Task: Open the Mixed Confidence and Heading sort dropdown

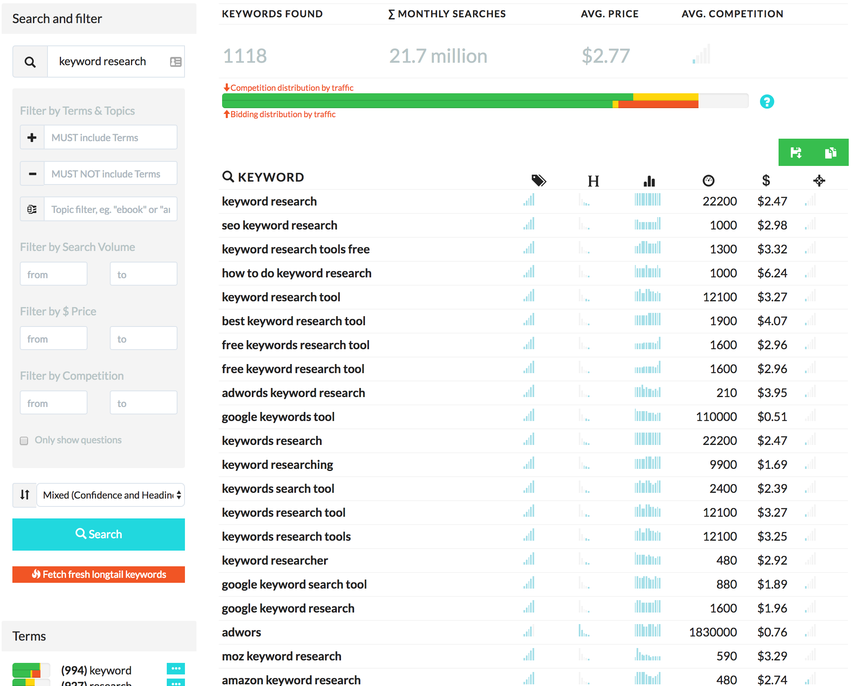Action: click(110, 495)
